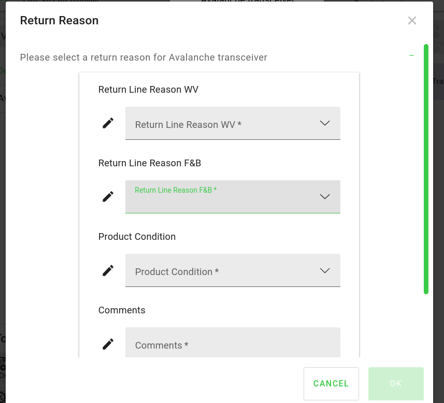The height and width of the screenshot is (403, 444).
Task: Click chevron arrow of Return Line Reason WV
Action: coord(325,123)
